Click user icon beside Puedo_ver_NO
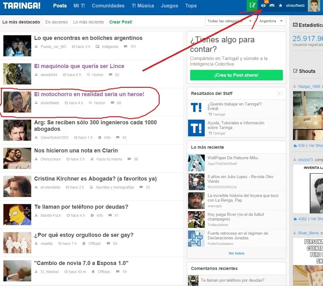The width and height of the screenshot is (323, 286). (36, 47)
